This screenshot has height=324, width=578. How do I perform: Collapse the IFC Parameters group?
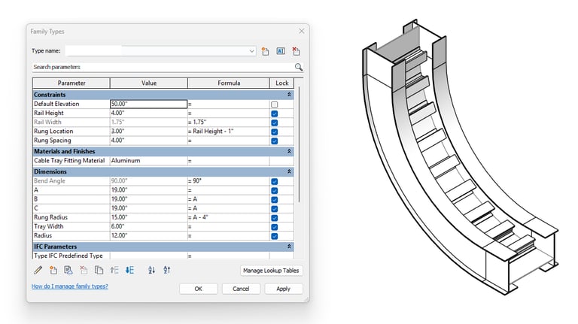pyautogui.click(x=289, y=247)
